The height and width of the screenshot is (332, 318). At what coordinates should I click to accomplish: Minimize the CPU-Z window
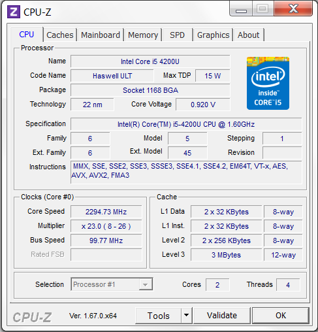click(x=241, y=8)
